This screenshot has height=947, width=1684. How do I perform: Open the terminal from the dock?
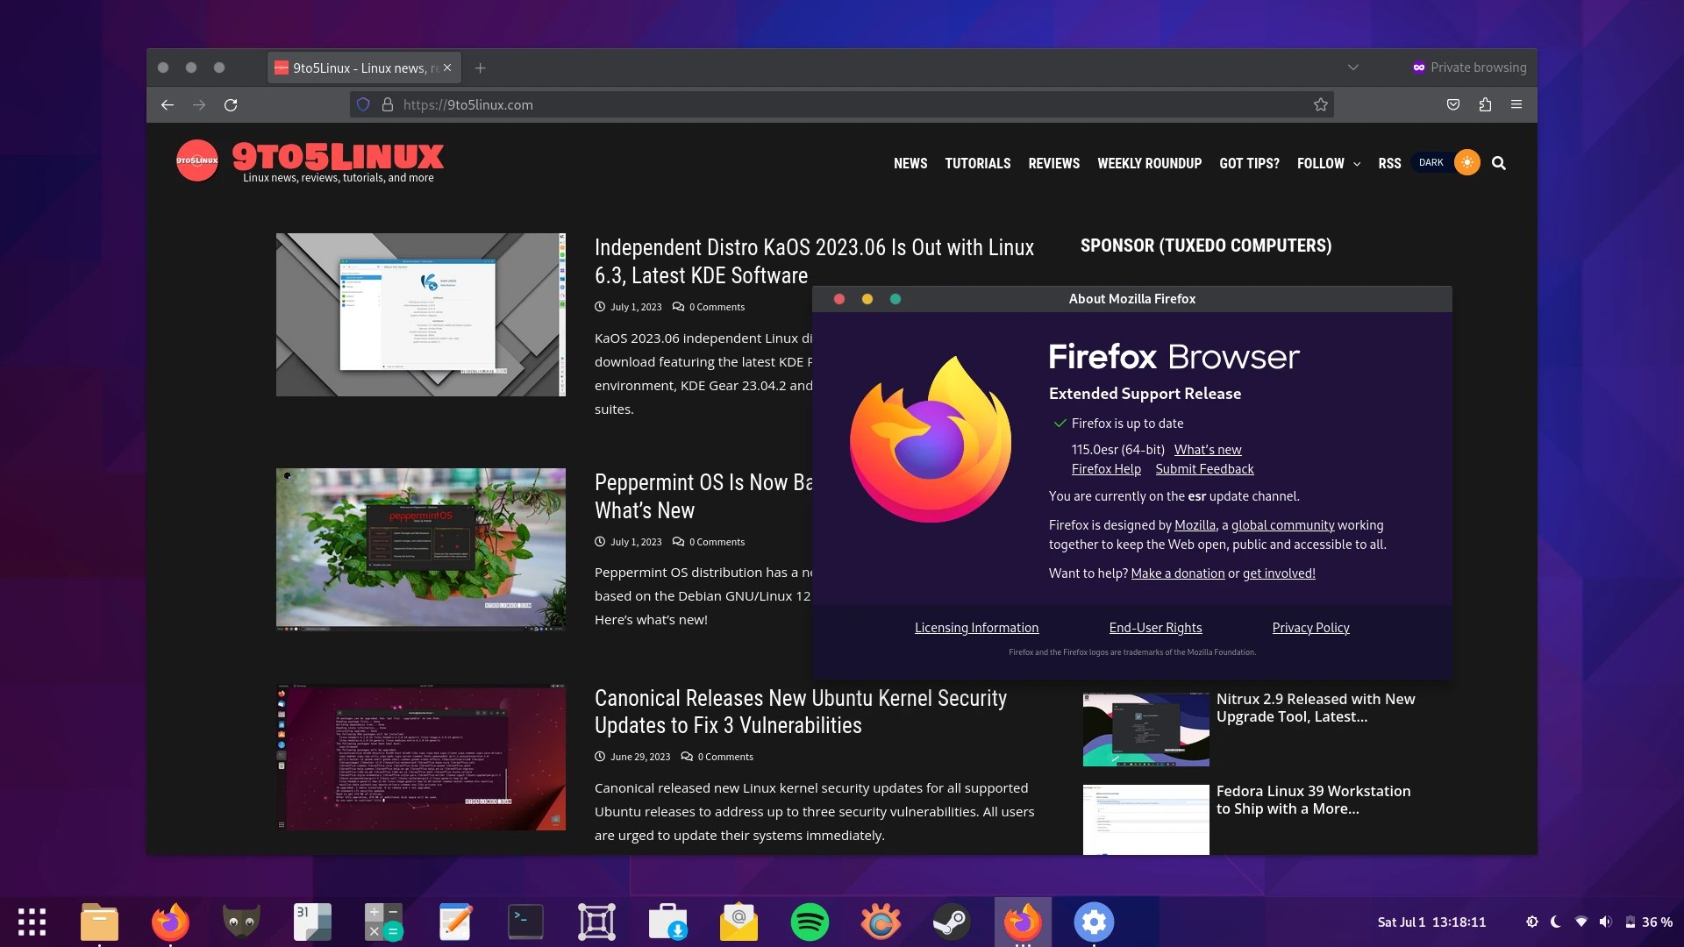point(525,922)
